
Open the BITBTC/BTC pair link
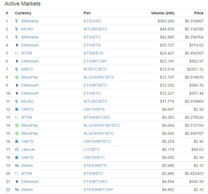(95, 69)
